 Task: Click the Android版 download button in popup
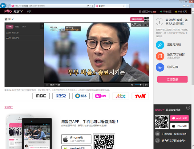click(180, 118)
